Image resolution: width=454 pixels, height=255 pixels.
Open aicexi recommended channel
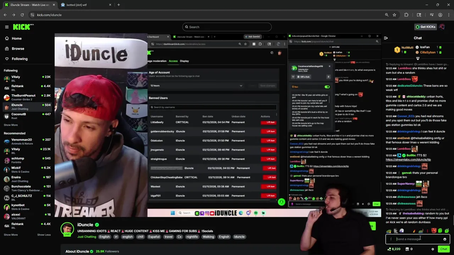[27, 216]
